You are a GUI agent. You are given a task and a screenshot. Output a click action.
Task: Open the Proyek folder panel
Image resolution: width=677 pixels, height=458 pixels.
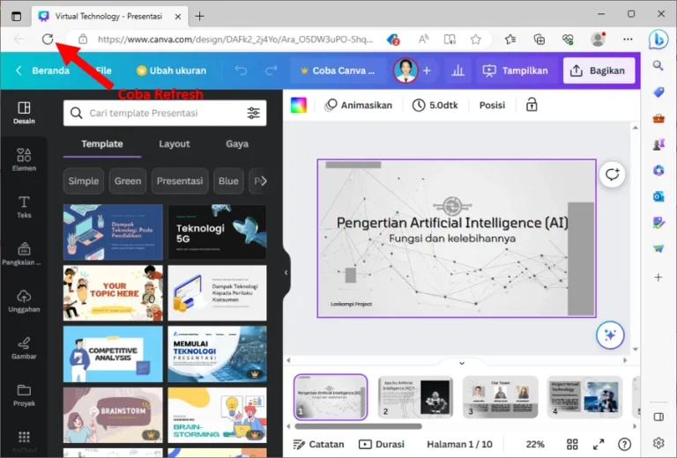pos(24,395)
